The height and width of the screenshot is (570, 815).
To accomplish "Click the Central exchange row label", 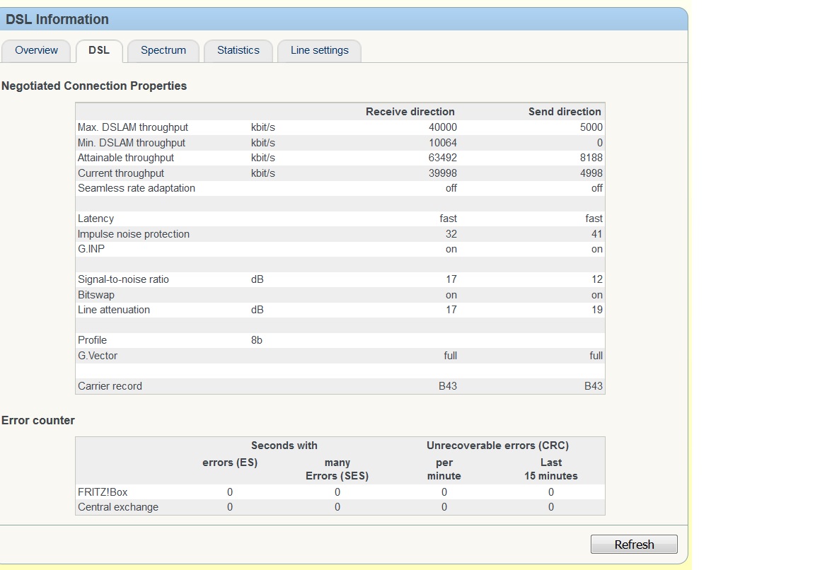I will coord(118,507).
